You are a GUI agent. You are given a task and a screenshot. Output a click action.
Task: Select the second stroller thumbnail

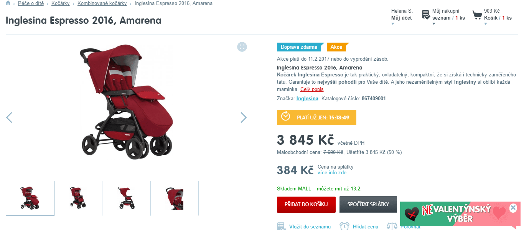coord(78,198)
